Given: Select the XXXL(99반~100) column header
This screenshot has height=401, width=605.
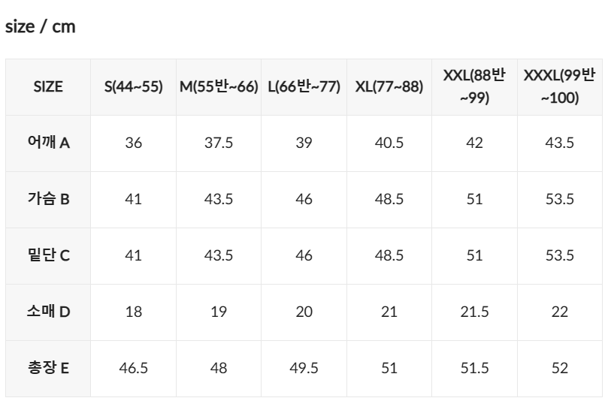Looking at the screenshot, I should point(559,87).
